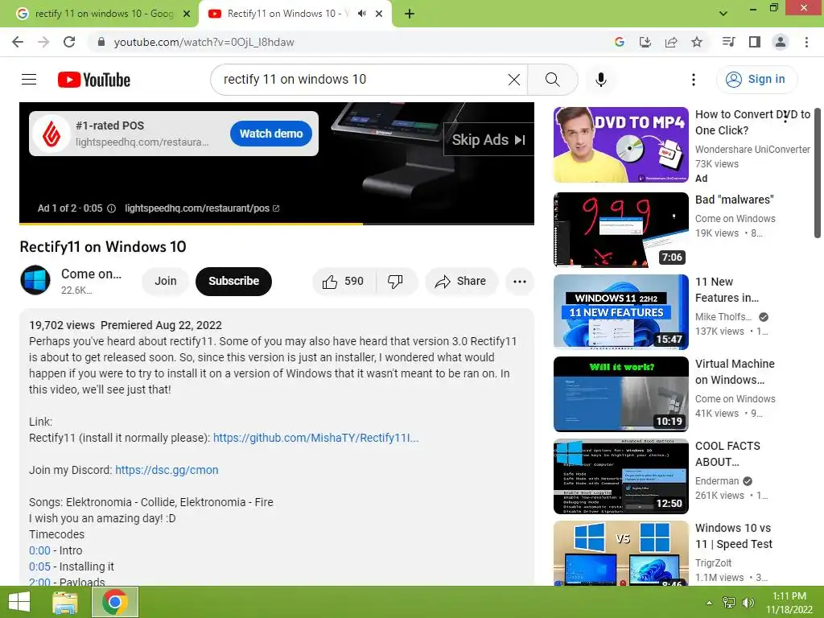Viewport: 824px width, 618px height.
Task: Close the YouTube video tab
Action: pyautogui.click(x=379, y=14)
